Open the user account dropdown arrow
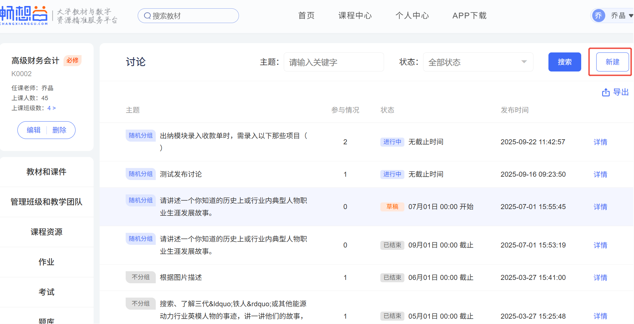Screen dimensions: 634x324 click(630, 16)
